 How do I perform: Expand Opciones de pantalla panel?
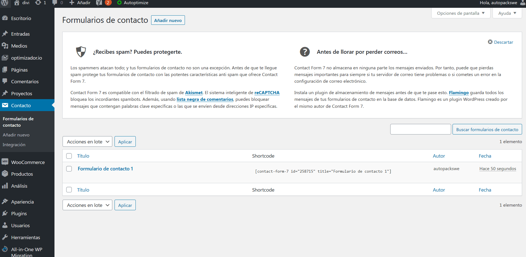coord(461,13)
